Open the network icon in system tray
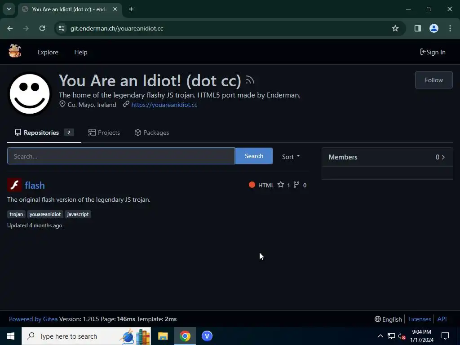 click(x=391, y=336)
